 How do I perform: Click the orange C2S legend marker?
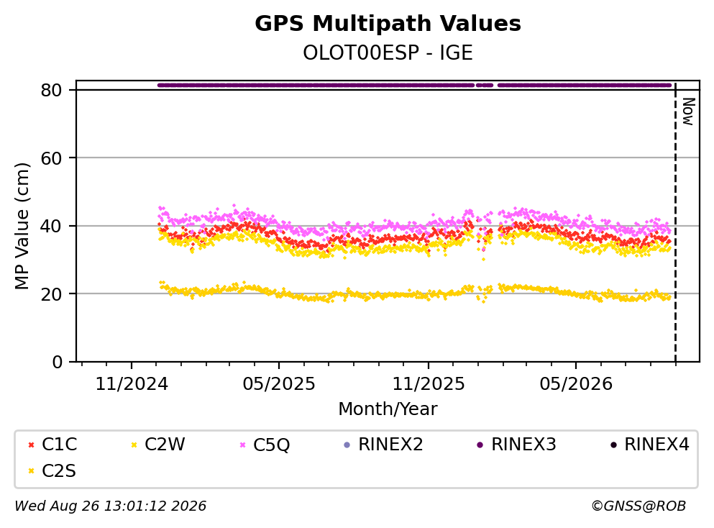[31, 471]
